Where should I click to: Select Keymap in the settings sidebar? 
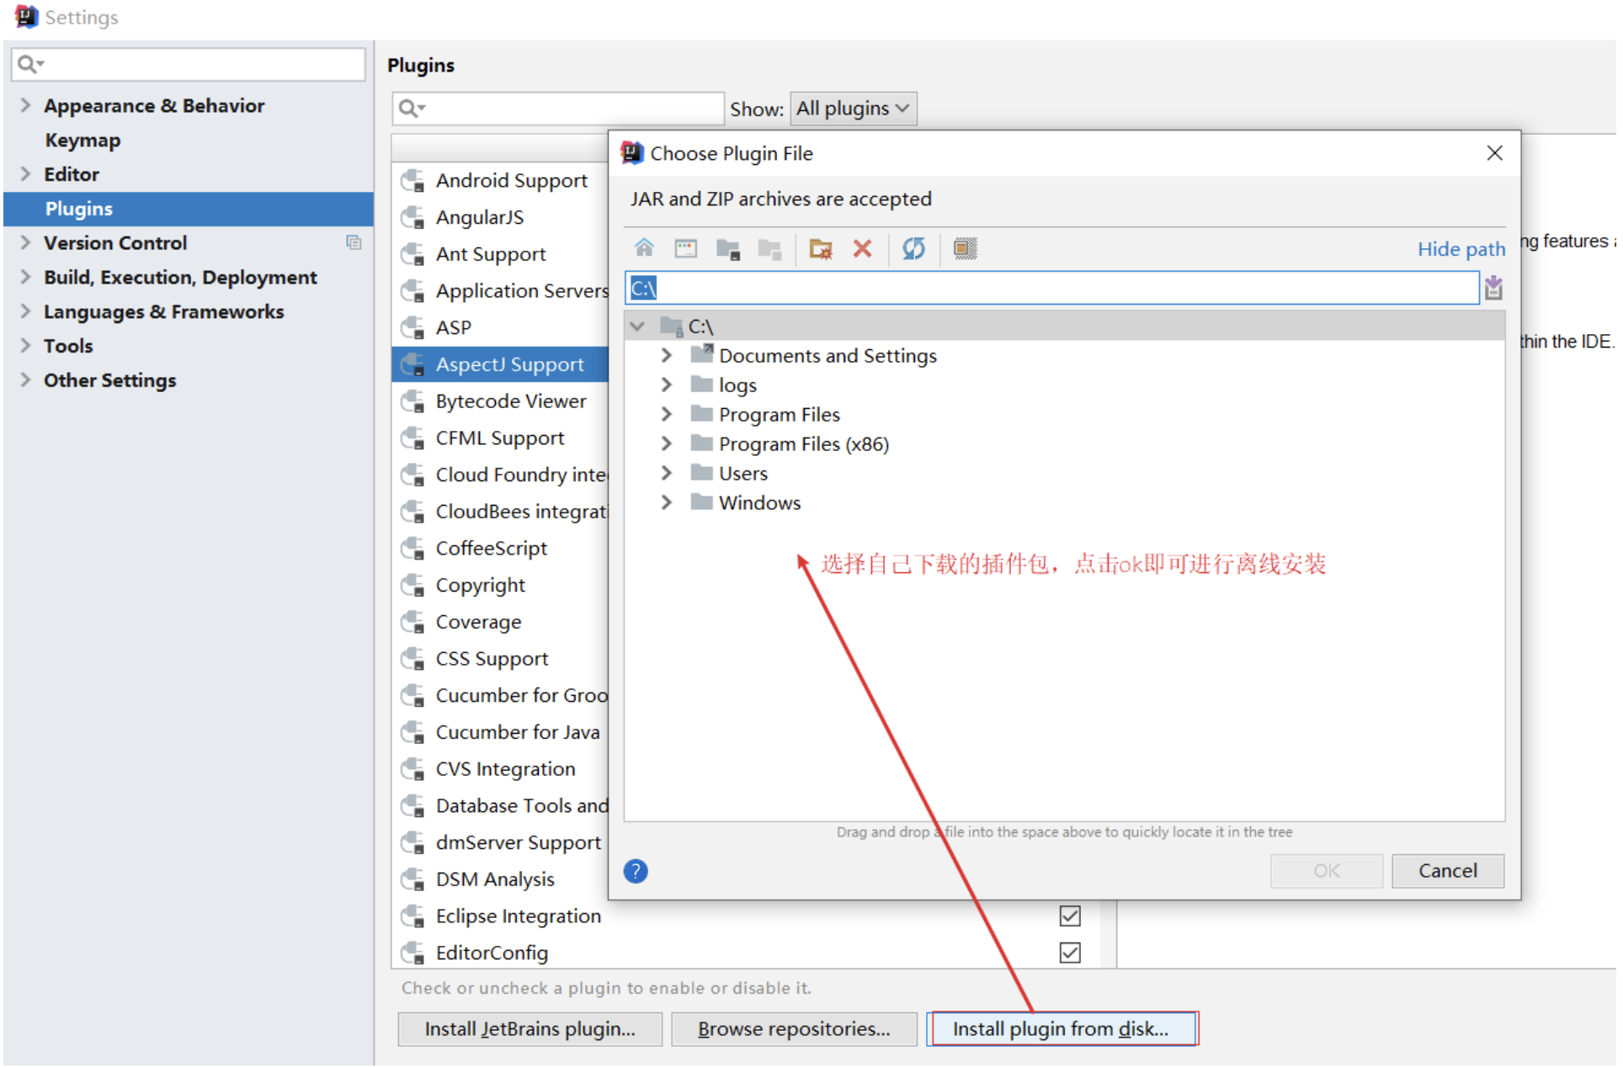click(x=82, y=141)
